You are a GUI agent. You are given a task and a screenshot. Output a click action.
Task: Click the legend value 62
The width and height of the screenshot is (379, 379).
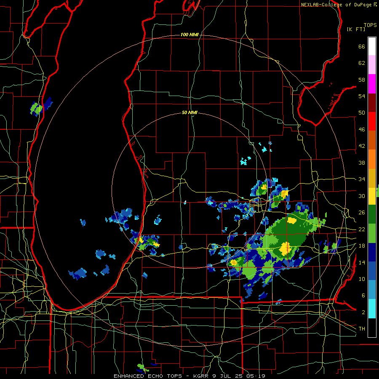pos(362,63)
